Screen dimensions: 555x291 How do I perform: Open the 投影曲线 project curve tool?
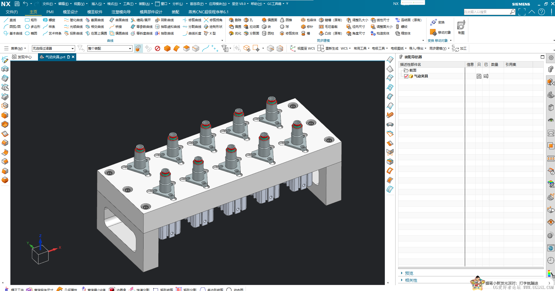pos(73,33)
